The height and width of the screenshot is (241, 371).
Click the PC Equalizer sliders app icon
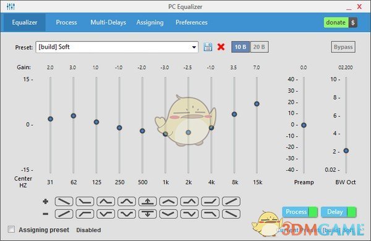pyautogui.click(x=11, y=6)
